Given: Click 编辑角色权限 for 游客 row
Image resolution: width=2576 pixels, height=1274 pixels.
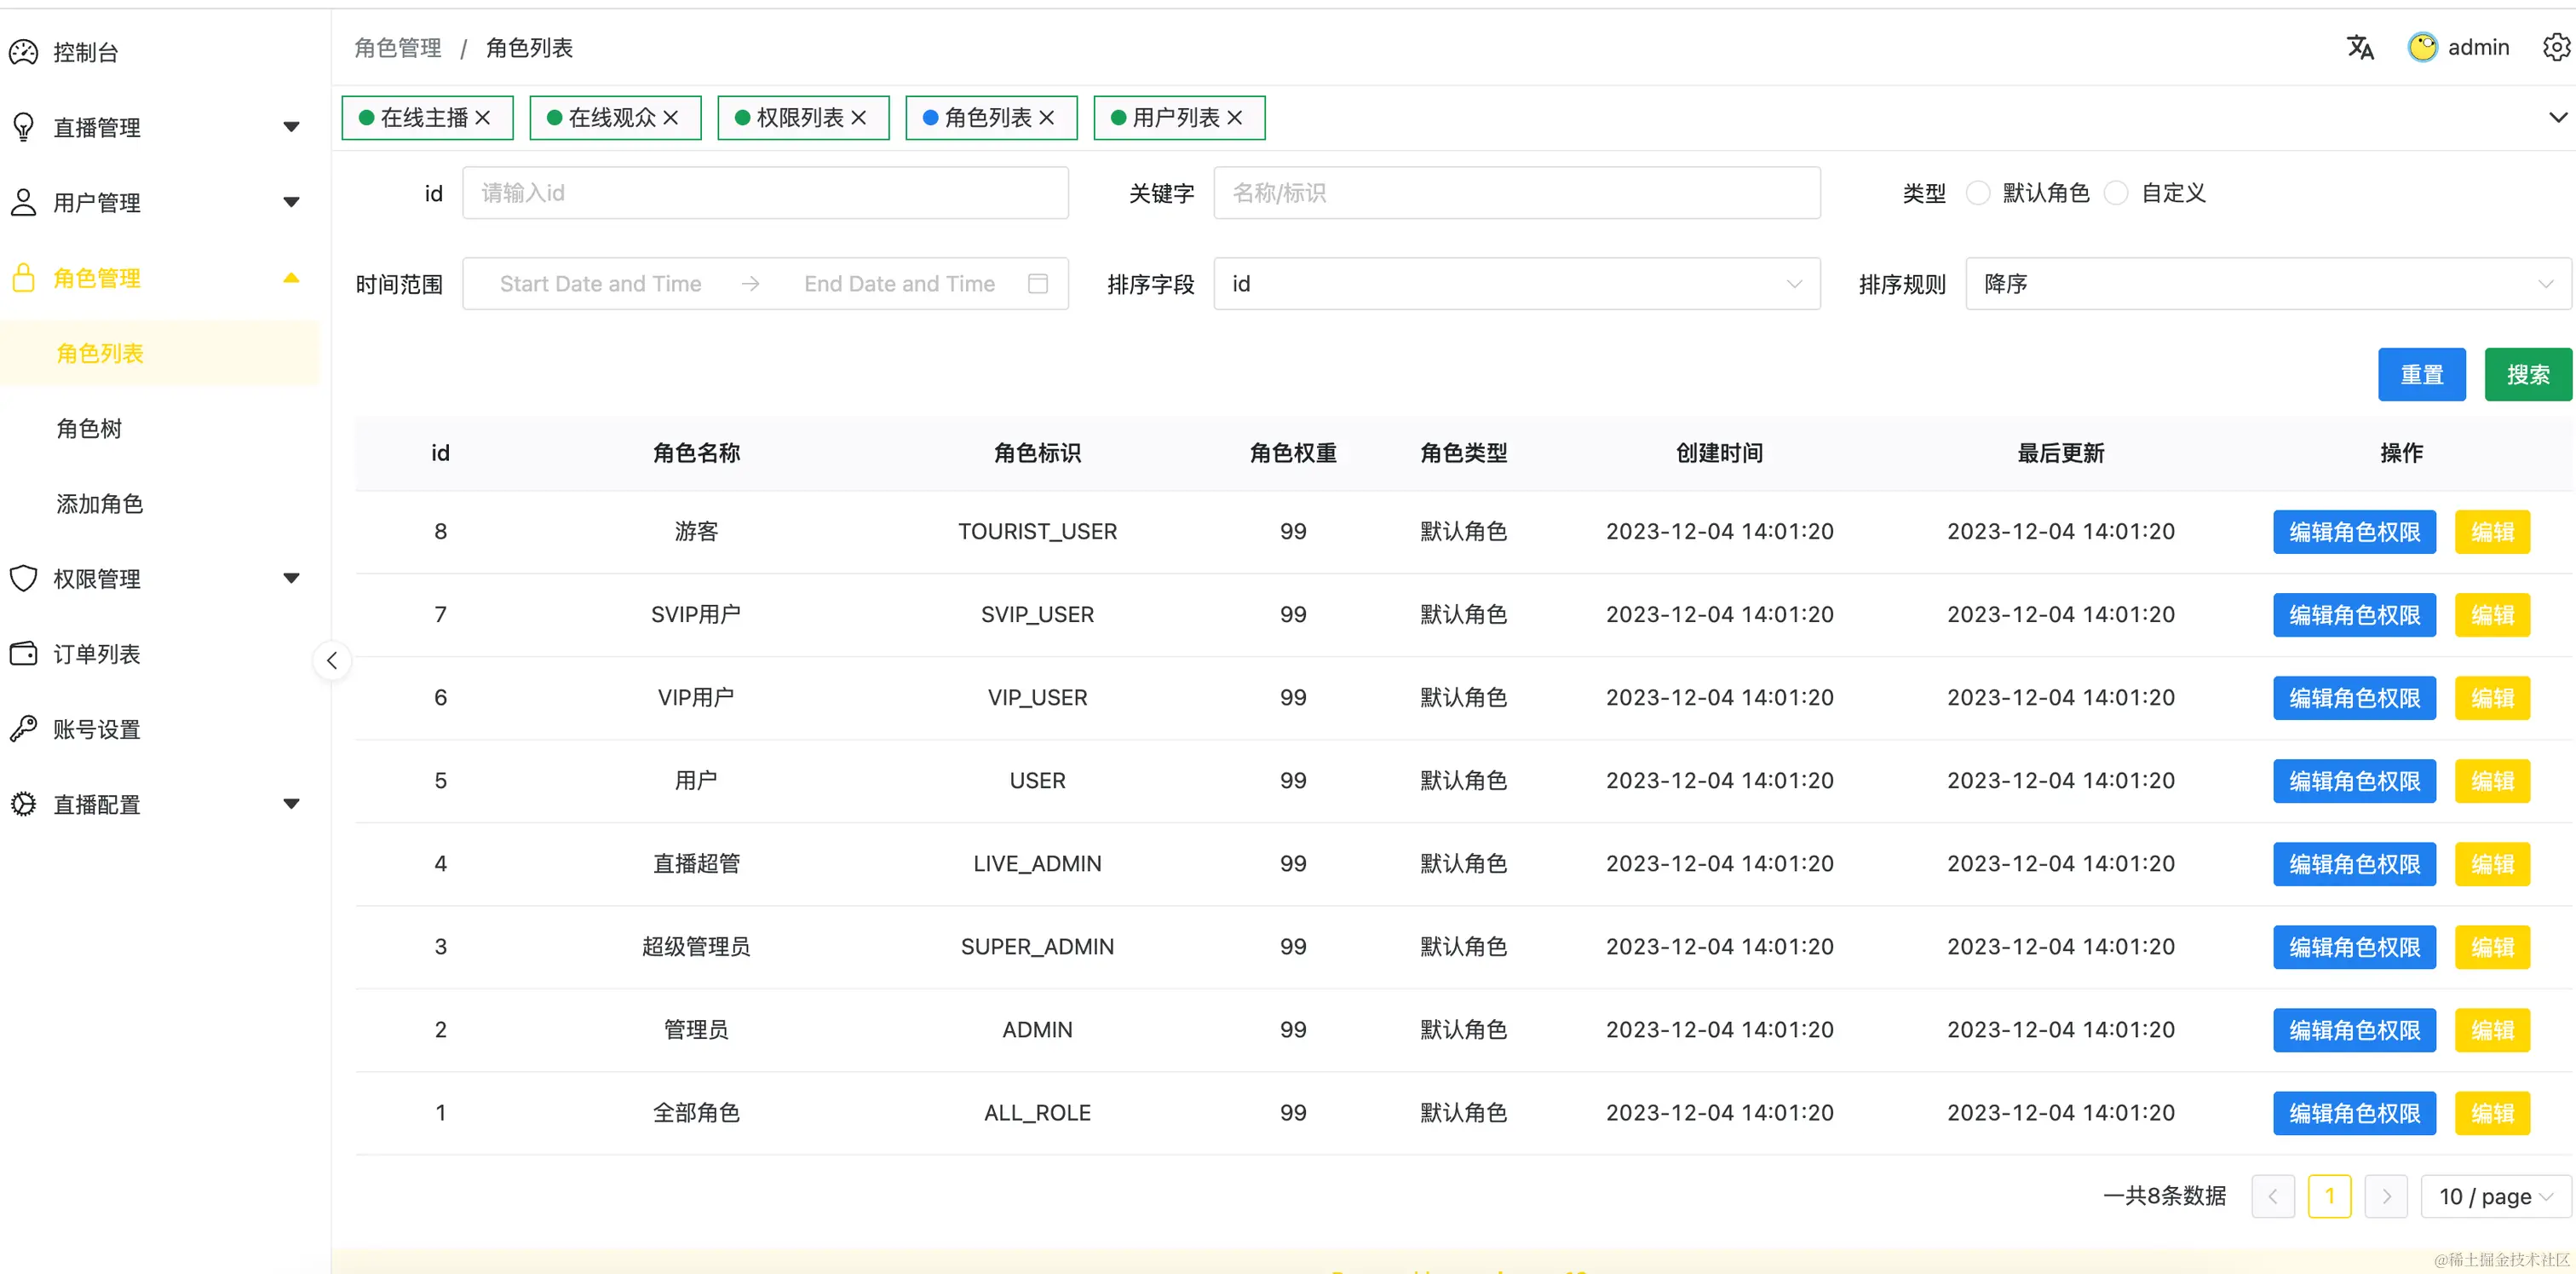Looking at the screenshot, I should click(2354, 531).
